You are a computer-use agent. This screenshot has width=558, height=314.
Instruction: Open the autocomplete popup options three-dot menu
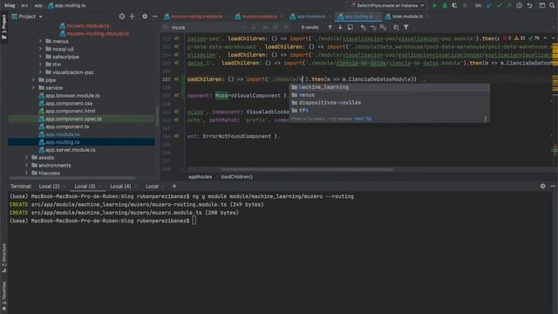click(485, 119)
